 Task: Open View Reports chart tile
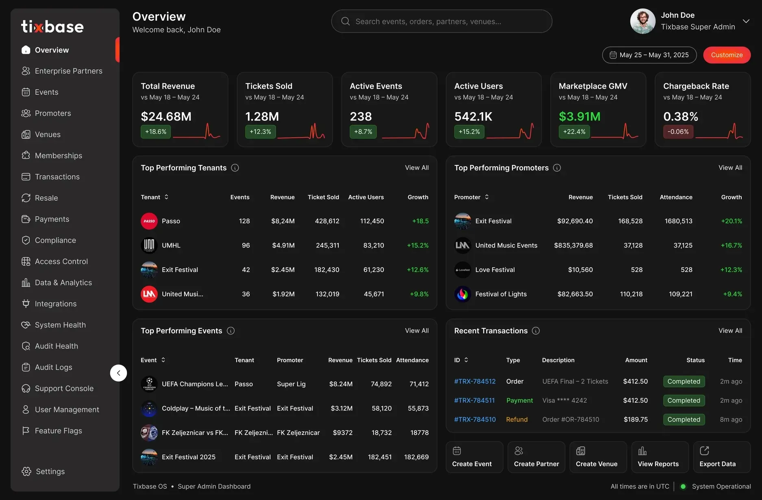click(x=660, y=457)
